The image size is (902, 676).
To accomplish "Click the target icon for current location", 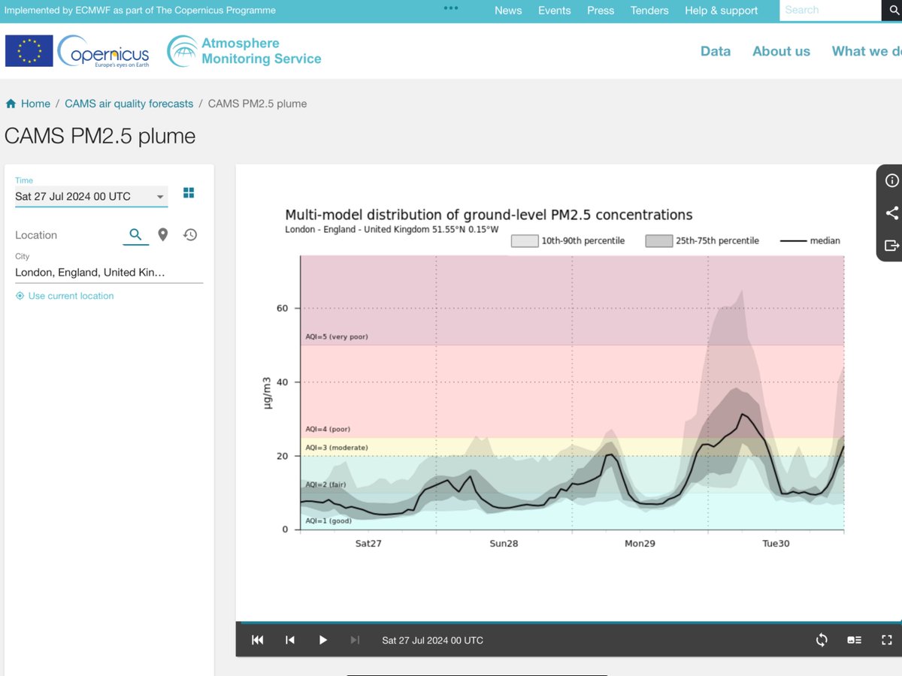I will 20,296.
